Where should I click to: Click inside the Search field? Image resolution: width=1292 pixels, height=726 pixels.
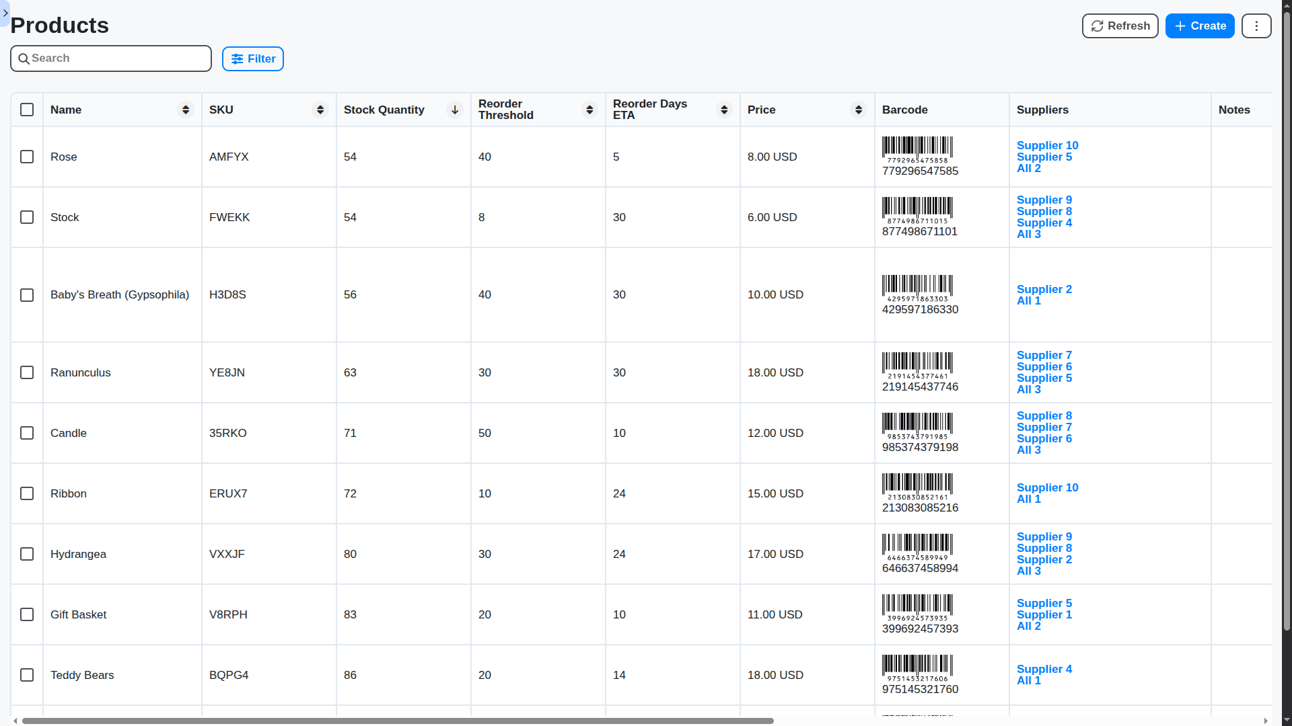pos(111,58)
